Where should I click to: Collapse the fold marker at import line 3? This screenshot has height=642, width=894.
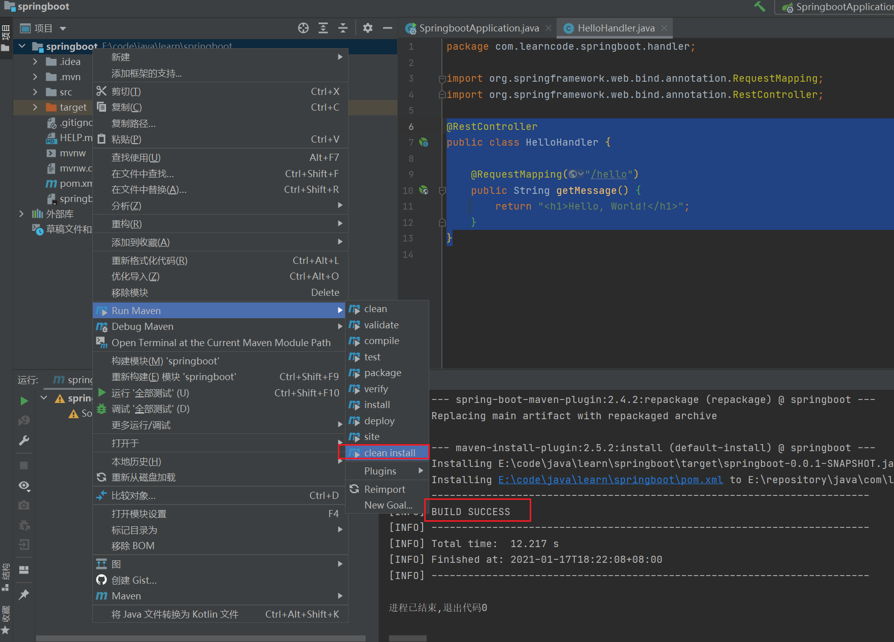pos(442,79)
